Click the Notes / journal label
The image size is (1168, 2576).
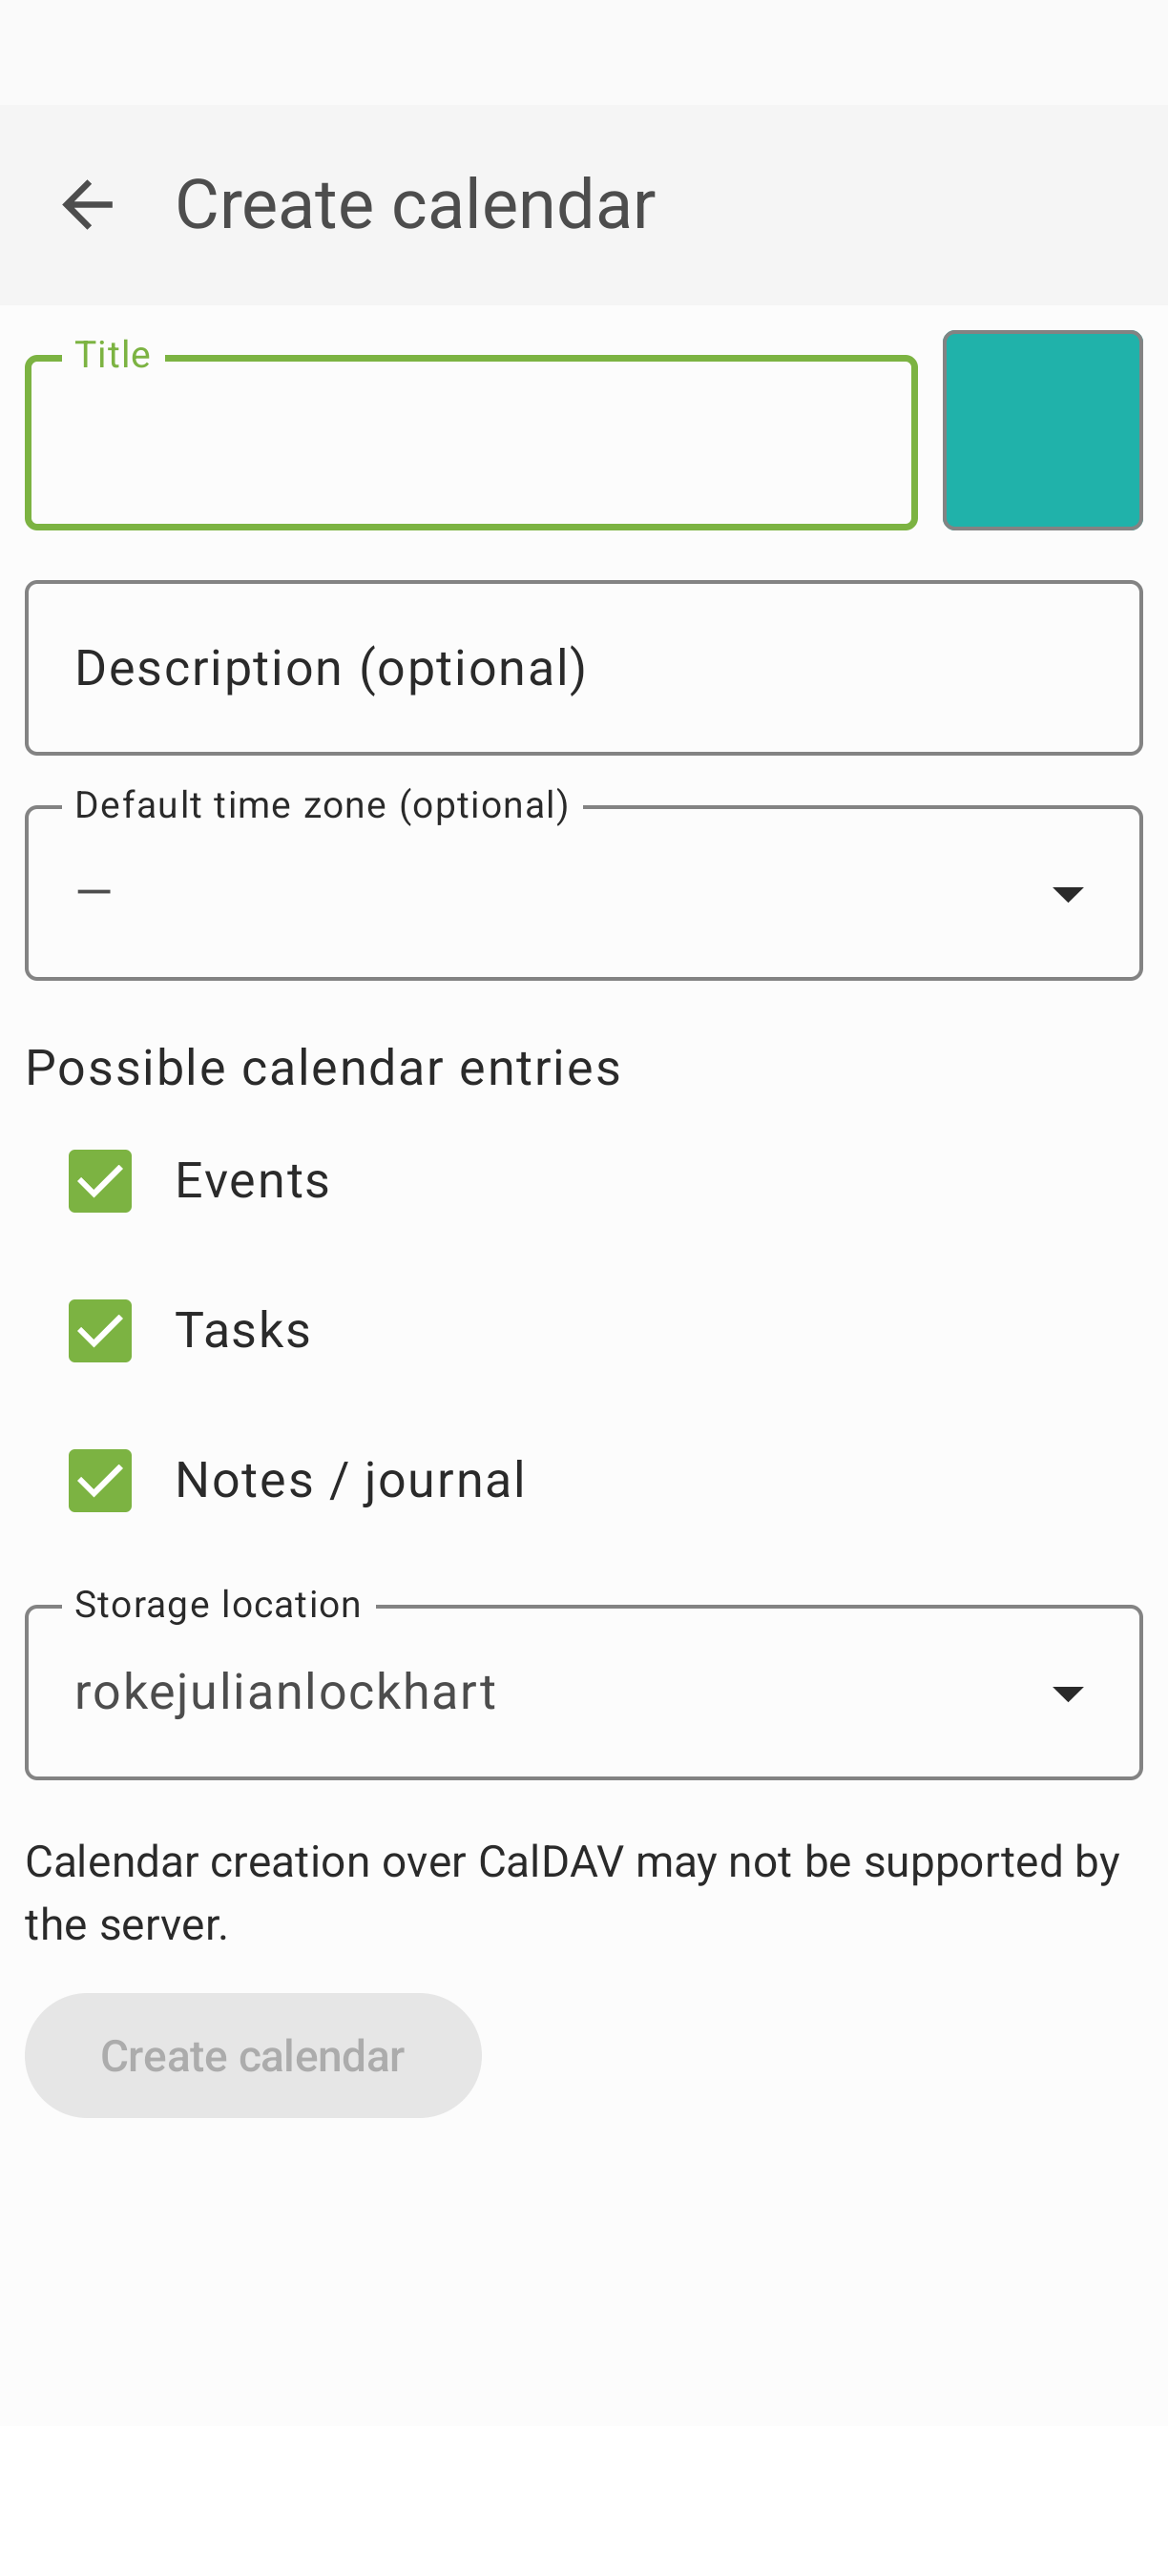(349, 1481)
